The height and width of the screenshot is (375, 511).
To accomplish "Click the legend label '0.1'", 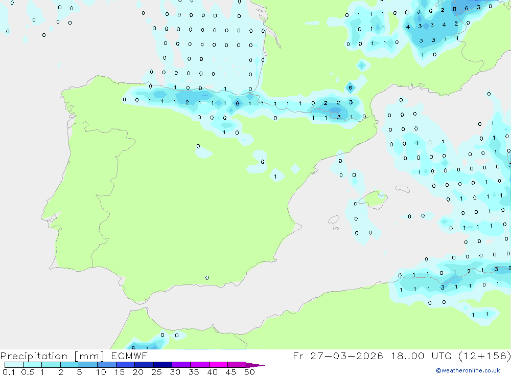I will (x=9, y=372).
